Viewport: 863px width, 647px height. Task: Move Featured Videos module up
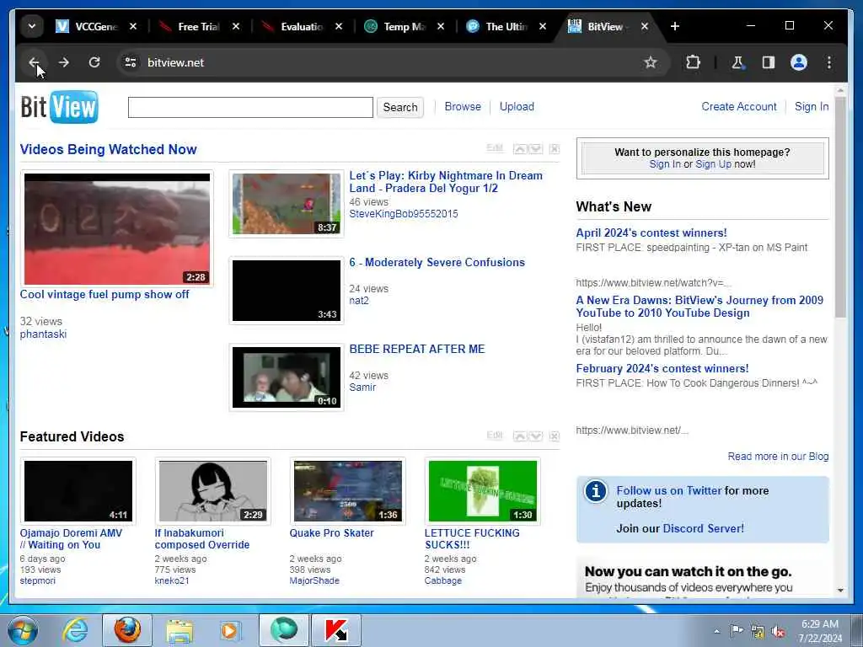[x=520, y=436]
